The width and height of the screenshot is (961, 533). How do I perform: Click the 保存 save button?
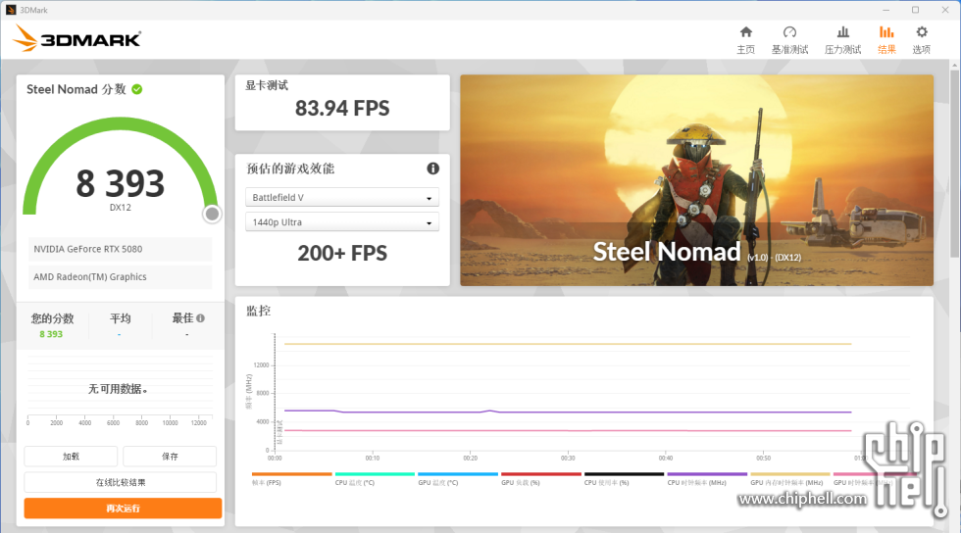[170, 457]
